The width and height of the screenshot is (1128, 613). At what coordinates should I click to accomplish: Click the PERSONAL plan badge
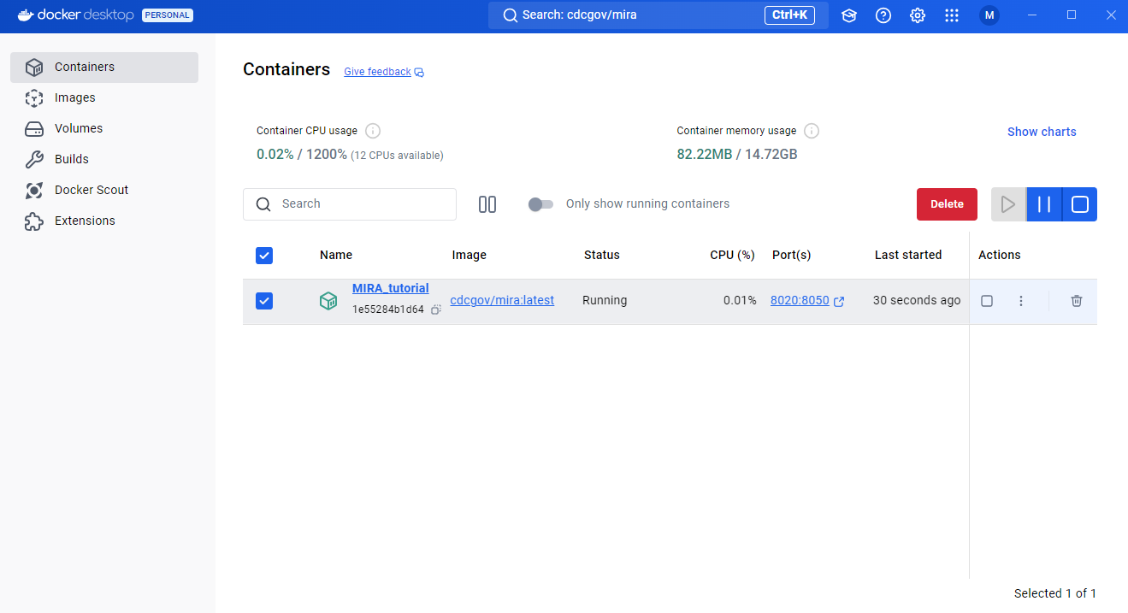click(168, 15)
